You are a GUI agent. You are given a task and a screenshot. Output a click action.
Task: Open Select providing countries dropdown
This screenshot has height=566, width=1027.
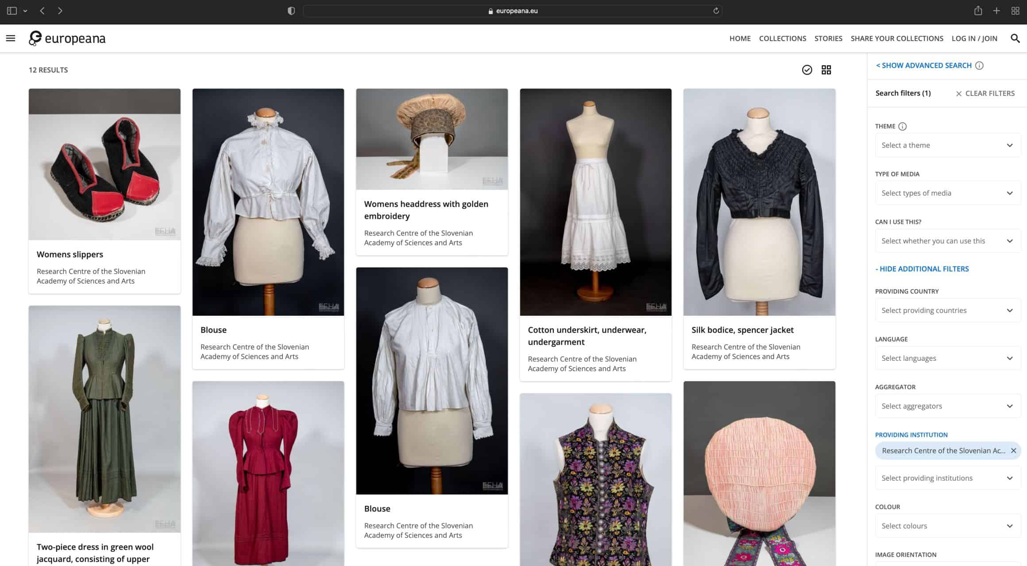pyautogui.click(x=948, y=310)
